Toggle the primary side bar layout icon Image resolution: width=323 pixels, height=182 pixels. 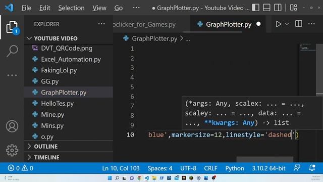point(255,8)
